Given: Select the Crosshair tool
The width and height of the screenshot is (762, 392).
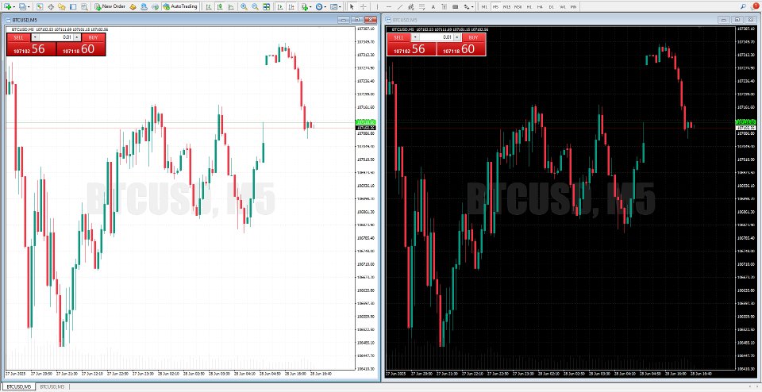Looking at the screenshot, I should [x=363, y=7].
